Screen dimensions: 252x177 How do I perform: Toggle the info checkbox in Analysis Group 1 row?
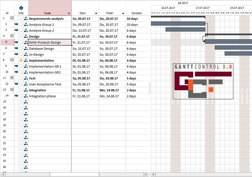21,25
